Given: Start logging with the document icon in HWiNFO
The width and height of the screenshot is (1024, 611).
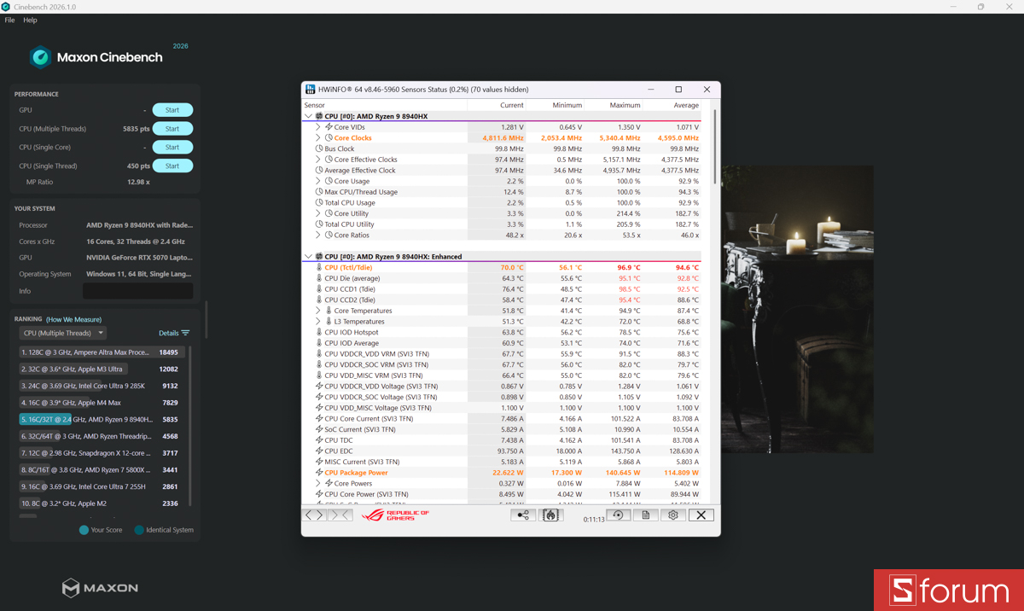Looking at the screenshot, I should click(646, 515).
